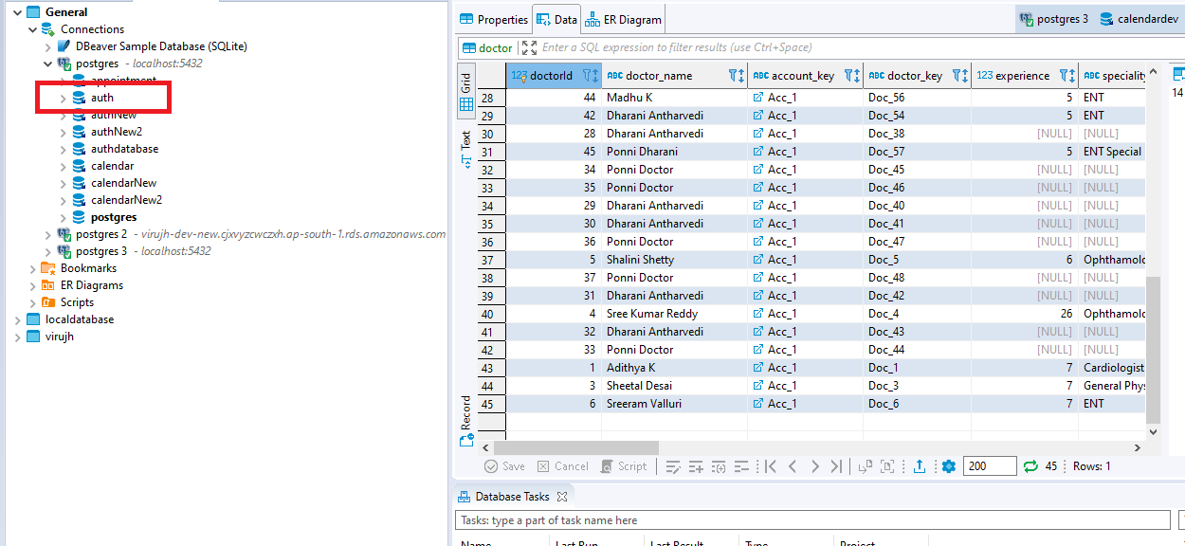The width and height of the screenshot is (1185, 546).
Task: Select the Scripts folder
Action: (77, 302)
